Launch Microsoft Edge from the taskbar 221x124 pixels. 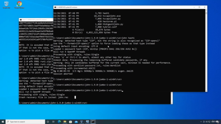click(59, 122)
